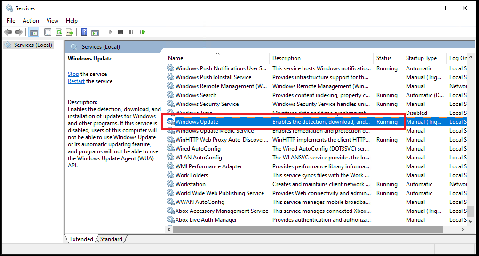
Task: Click the Restart the service link
Action: (76, 81)
